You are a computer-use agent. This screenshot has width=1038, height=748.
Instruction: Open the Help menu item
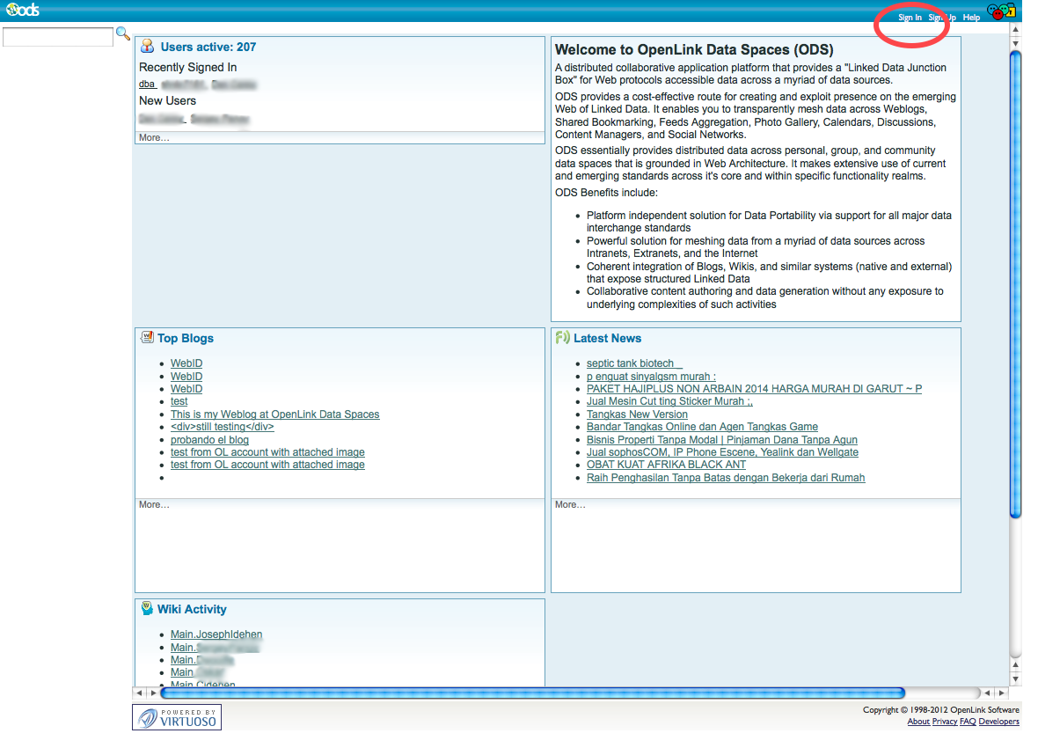coord(971,18)
